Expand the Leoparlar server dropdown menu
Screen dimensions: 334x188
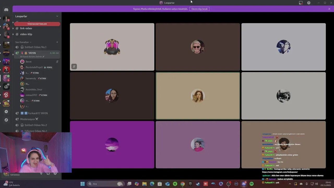click(57, 16)
